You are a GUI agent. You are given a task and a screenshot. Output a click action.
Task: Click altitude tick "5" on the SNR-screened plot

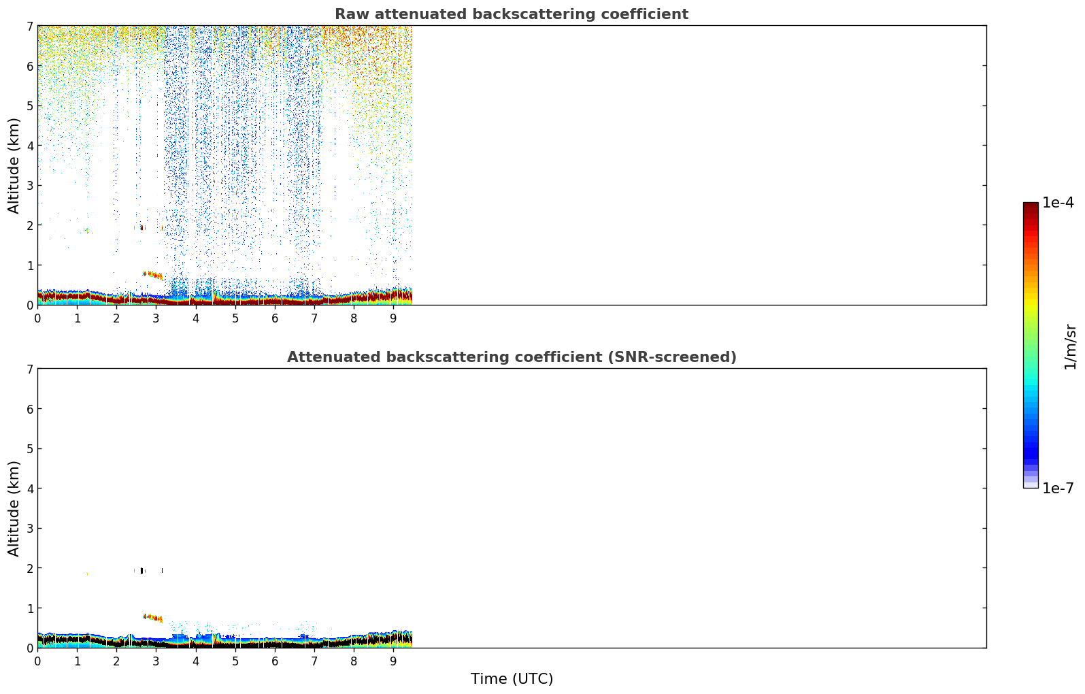(x=30, y=448)
